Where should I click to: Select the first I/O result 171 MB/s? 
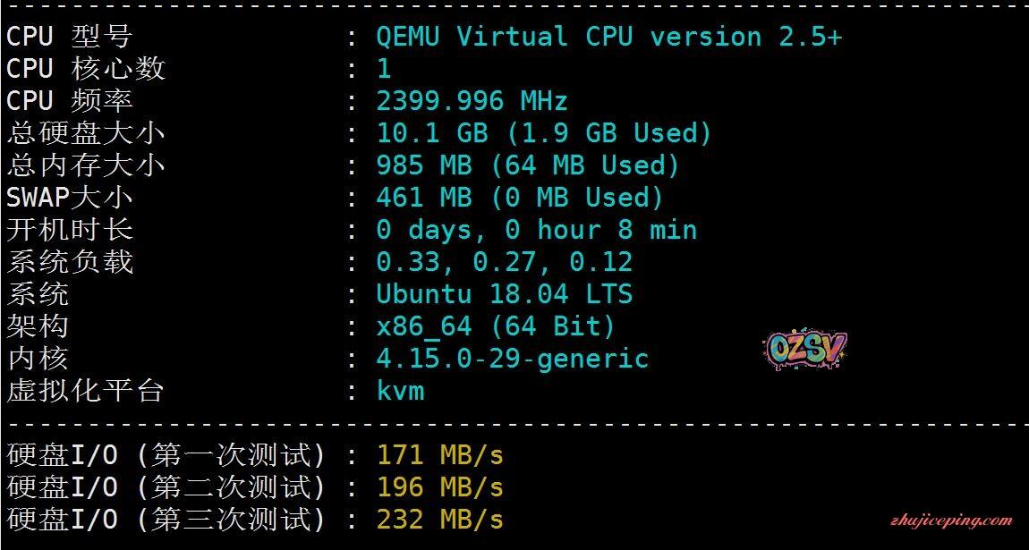439,455
